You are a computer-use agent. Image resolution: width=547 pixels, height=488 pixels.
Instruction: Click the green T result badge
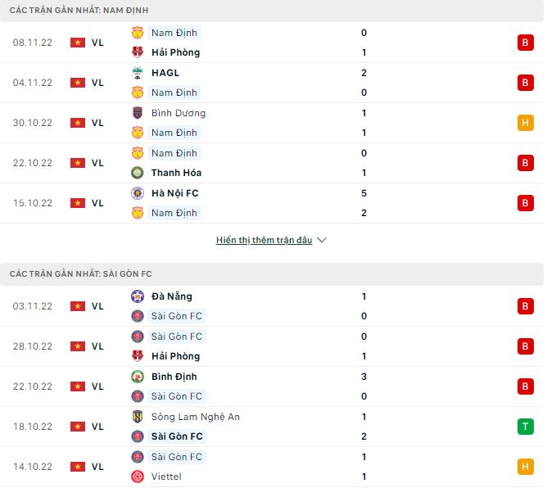[525, 427]
